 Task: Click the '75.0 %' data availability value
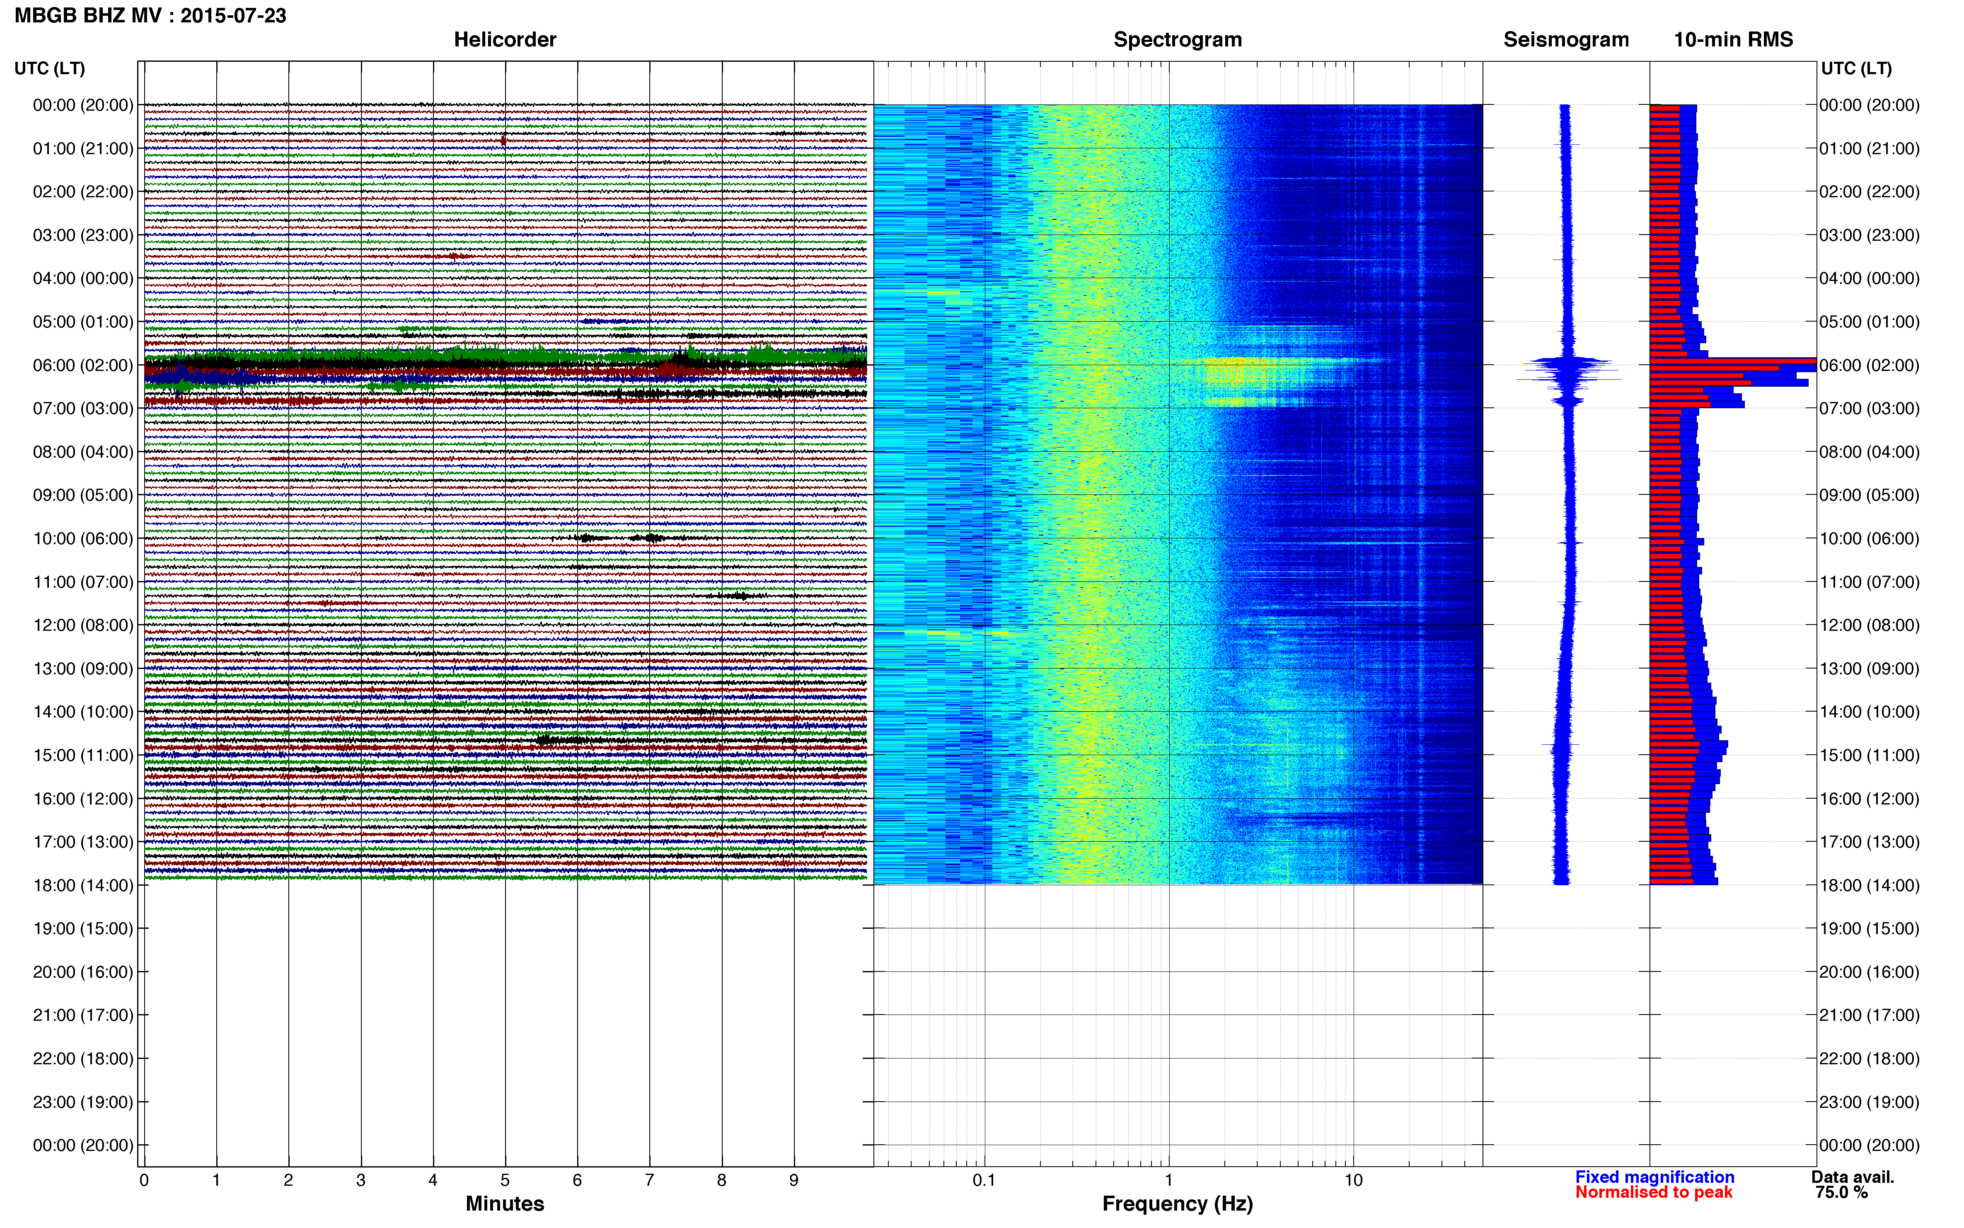tap(1841, 1192)
